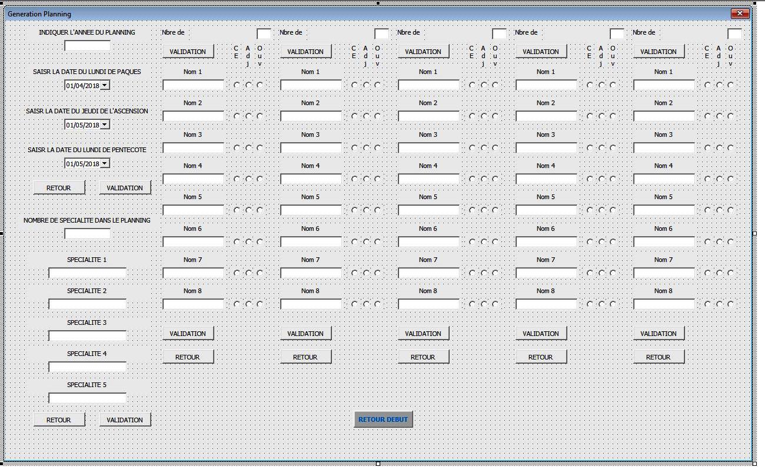Select Ouv radio for Nom 8, fifth column
The width and height of the screenshot is (765, 467).
tap(730, 304)
